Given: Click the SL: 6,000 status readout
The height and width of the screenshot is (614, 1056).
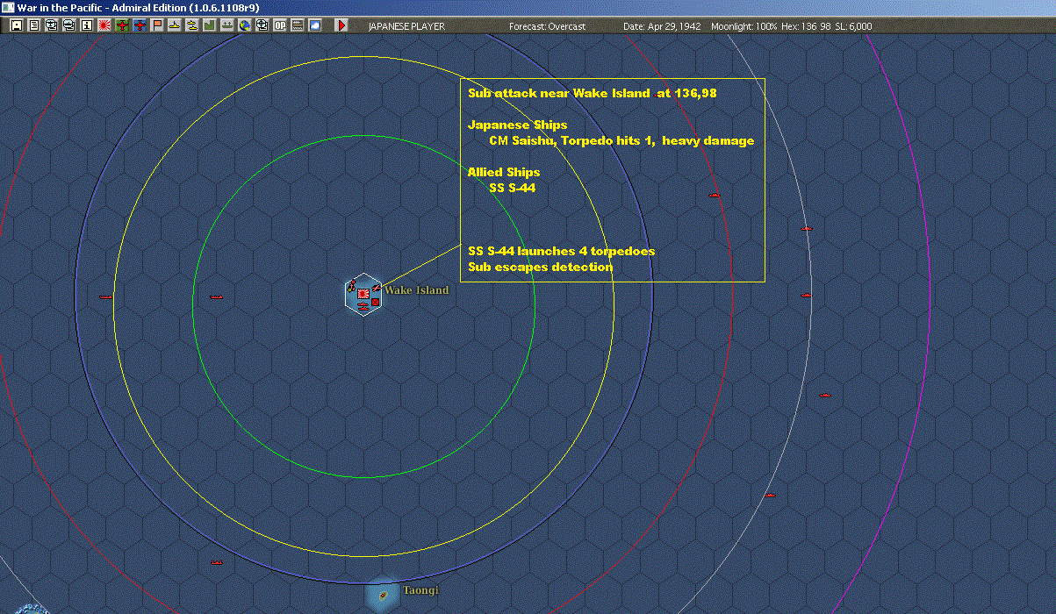Looking at the screenshot, I should click(853, 26).
